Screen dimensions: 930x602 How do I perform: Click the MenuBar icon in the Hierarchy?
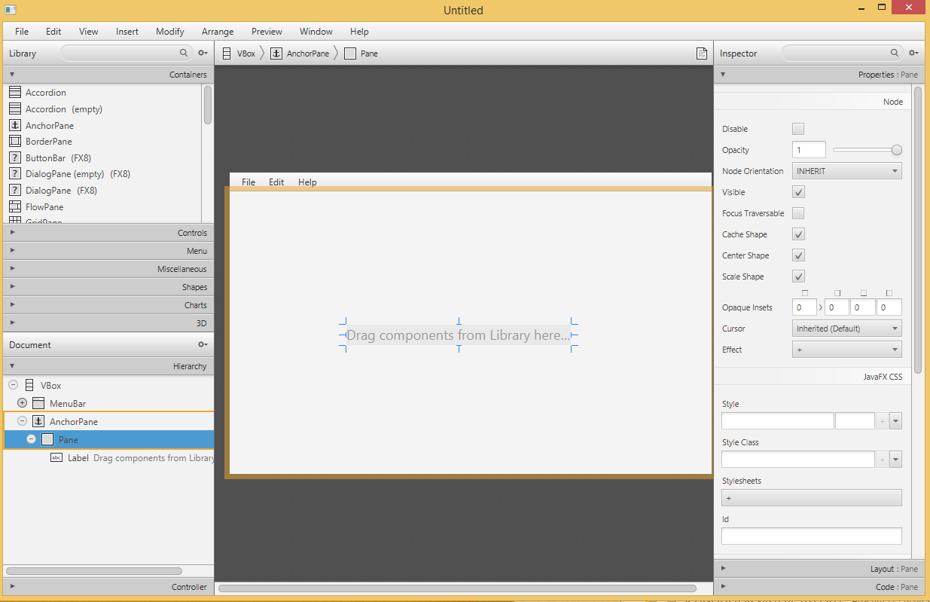[38, 403]
